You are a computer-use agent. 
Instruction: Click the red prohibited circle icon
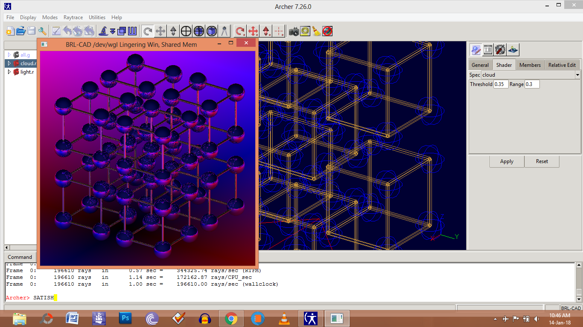327,31
